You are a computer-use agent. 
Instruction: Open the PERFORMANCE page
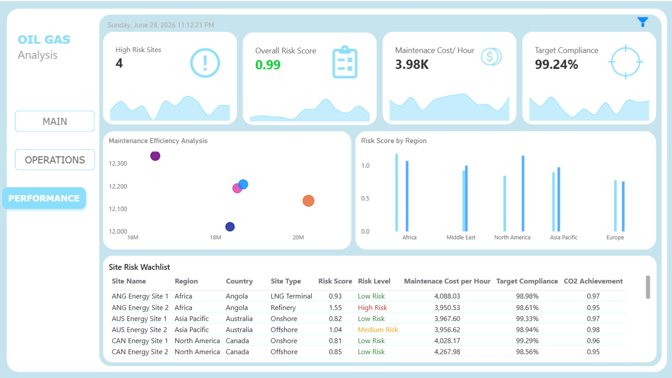point(44,198)
